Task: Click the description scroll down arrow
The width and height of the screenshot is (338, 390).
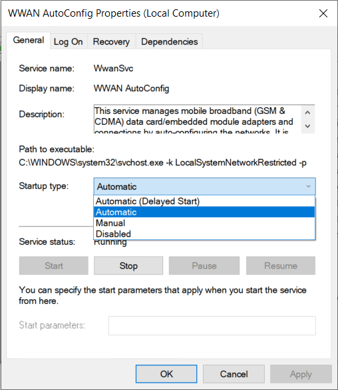Action: tap(307, 126)
